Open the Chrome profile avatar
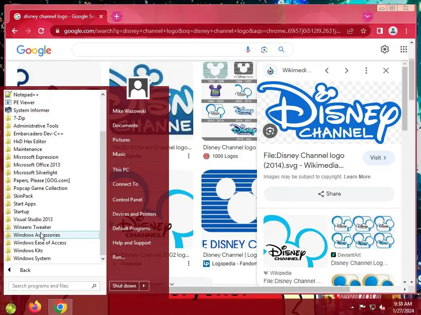421x315 pixels. (x=393, y=31)
